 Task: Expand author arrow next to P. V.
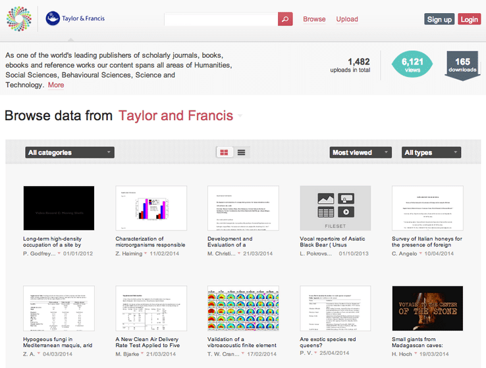[x=315, y=352]
